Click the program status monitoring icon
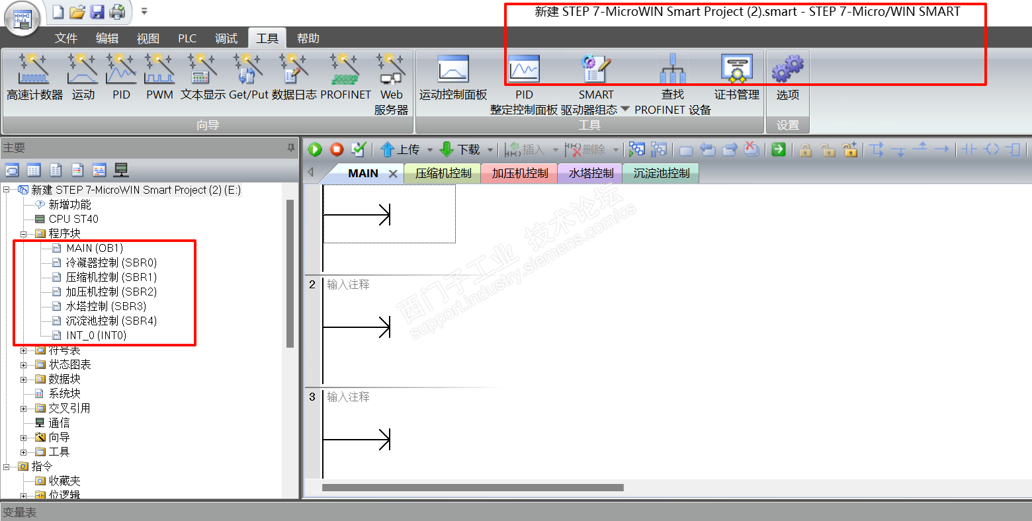This screenshot has width=1032, height=521. click(637, 149)
